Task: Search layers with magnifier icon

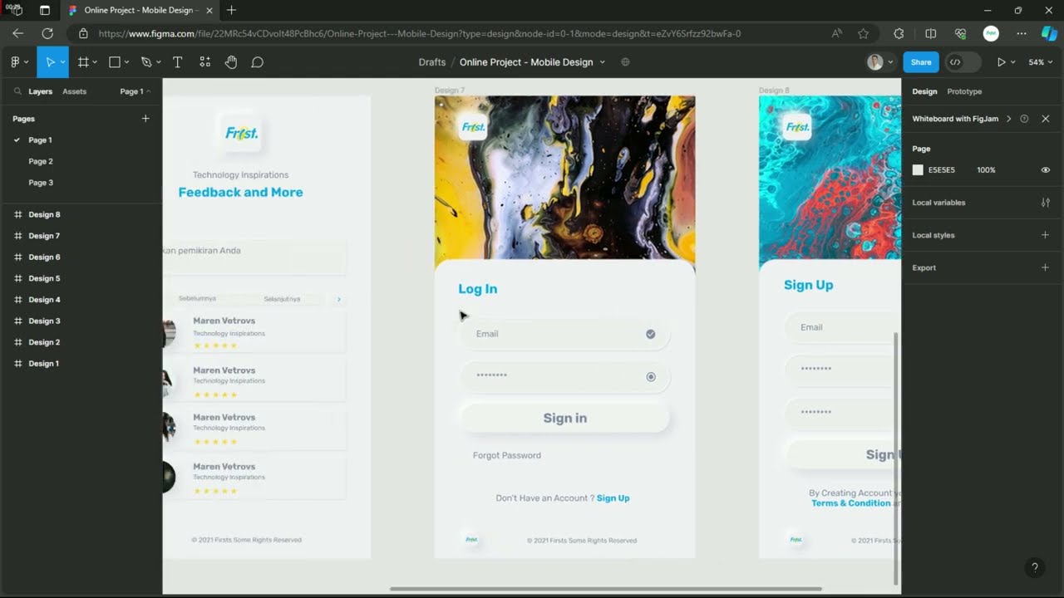Action: [17, 91]
